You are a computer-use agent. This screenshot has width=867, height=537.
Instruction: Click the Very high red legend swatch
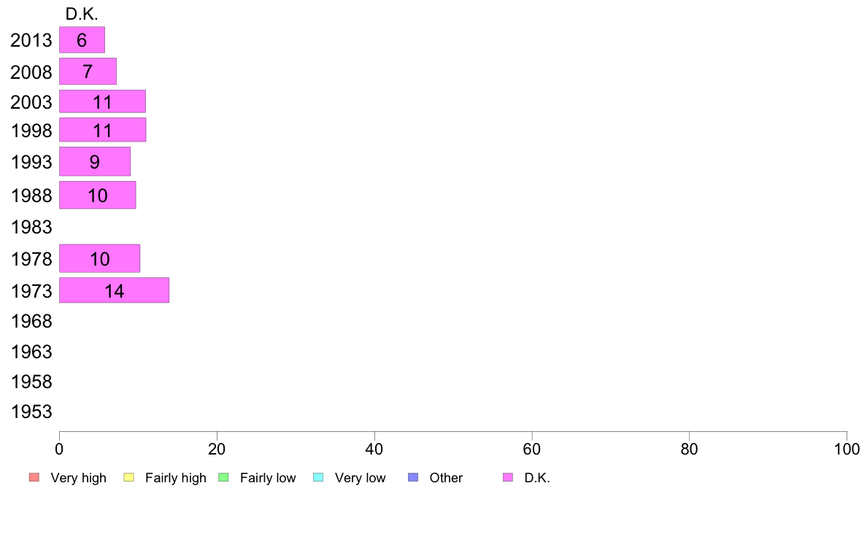pos(34,477)
